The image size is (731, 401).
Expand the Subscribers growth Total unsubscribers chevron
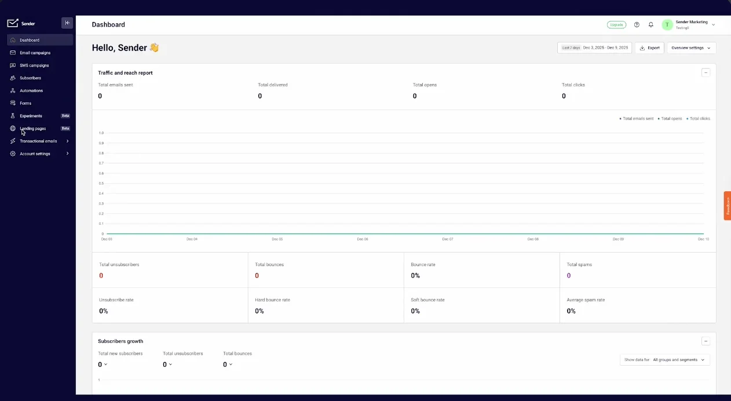(x=170, y=364)
